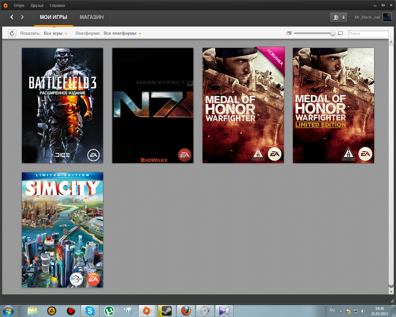
Task: Switch to the МАГАЗИН tab
Action: [92, 17]
